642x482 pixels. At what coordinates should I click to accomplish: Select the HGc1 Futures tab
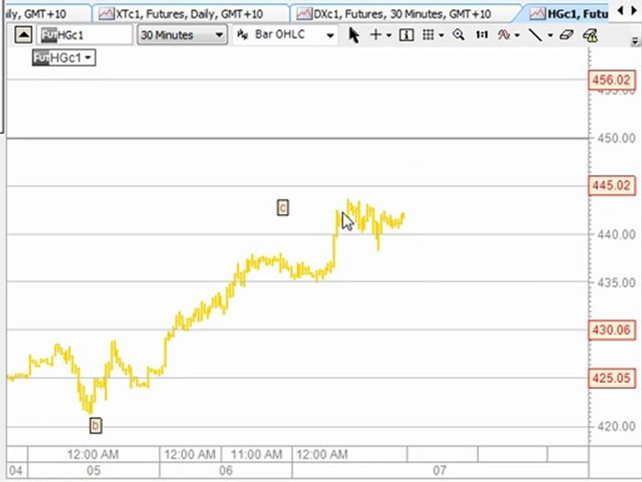[x=569, y=14]
